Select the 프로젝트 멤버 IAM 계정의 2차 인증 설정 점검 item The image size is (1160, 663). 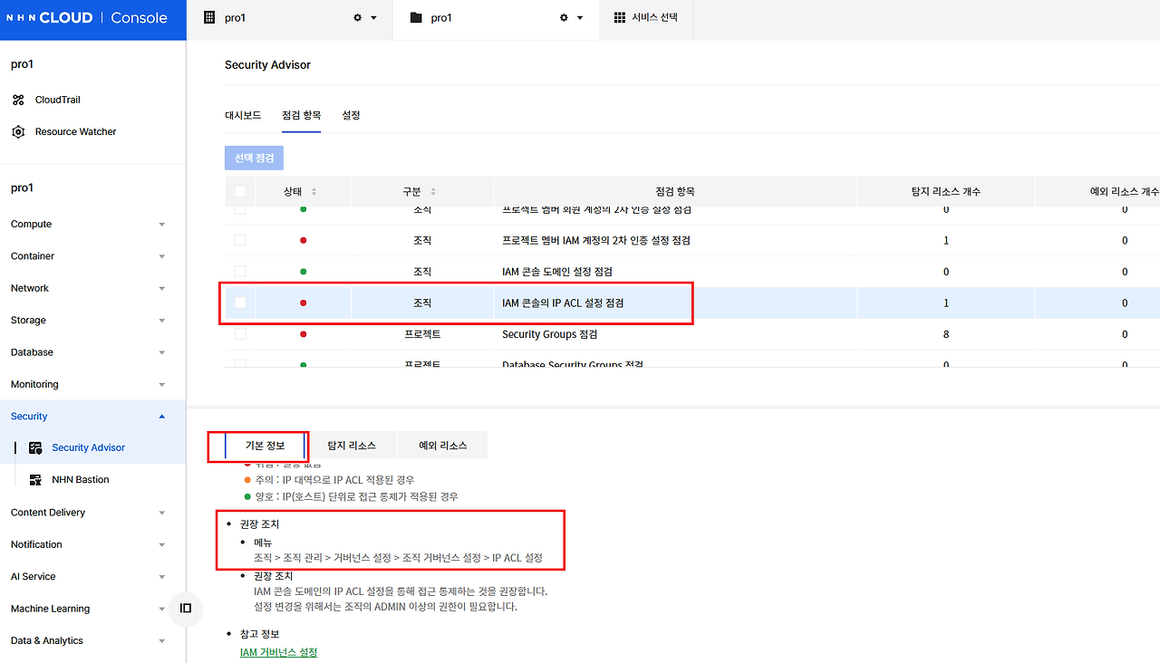(x=596, y=240)
